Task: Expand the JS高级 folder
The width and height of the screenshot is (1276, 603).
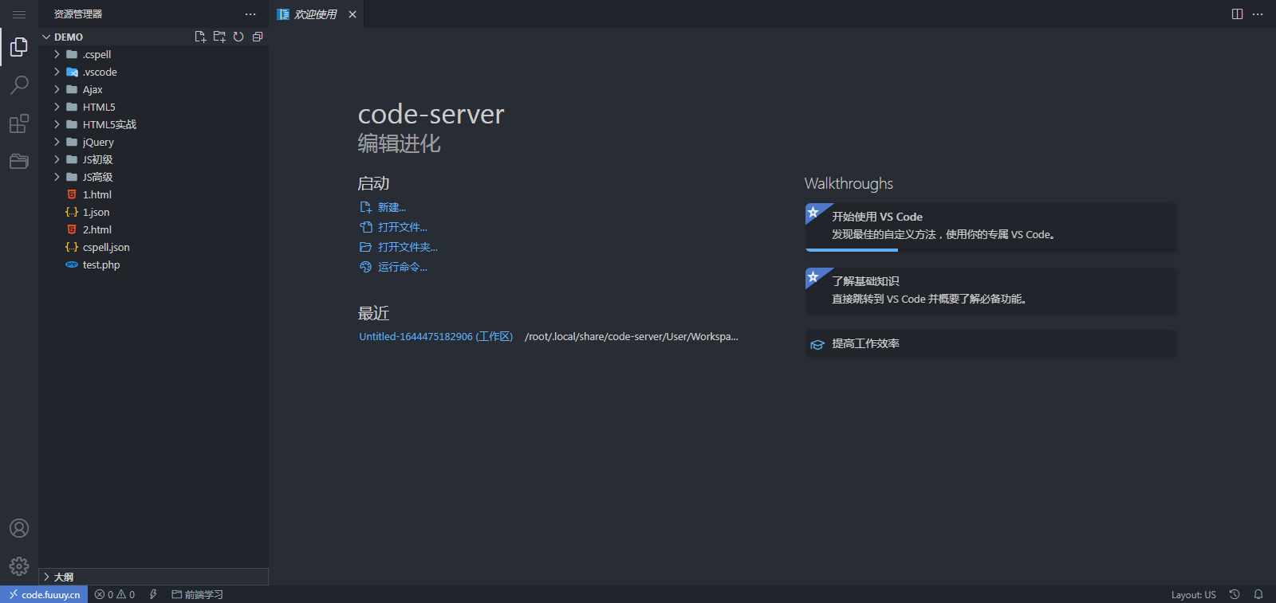Action: (153, 177)
